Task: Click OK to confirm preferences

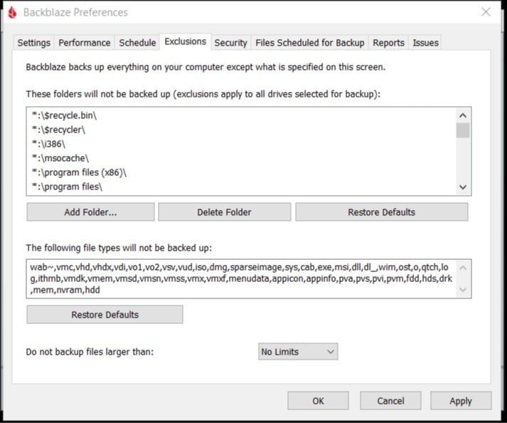Action: [x=318, y=401]
